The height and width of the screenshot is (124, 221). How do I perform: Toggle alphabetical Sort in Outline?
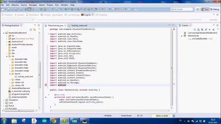point(199,30)
